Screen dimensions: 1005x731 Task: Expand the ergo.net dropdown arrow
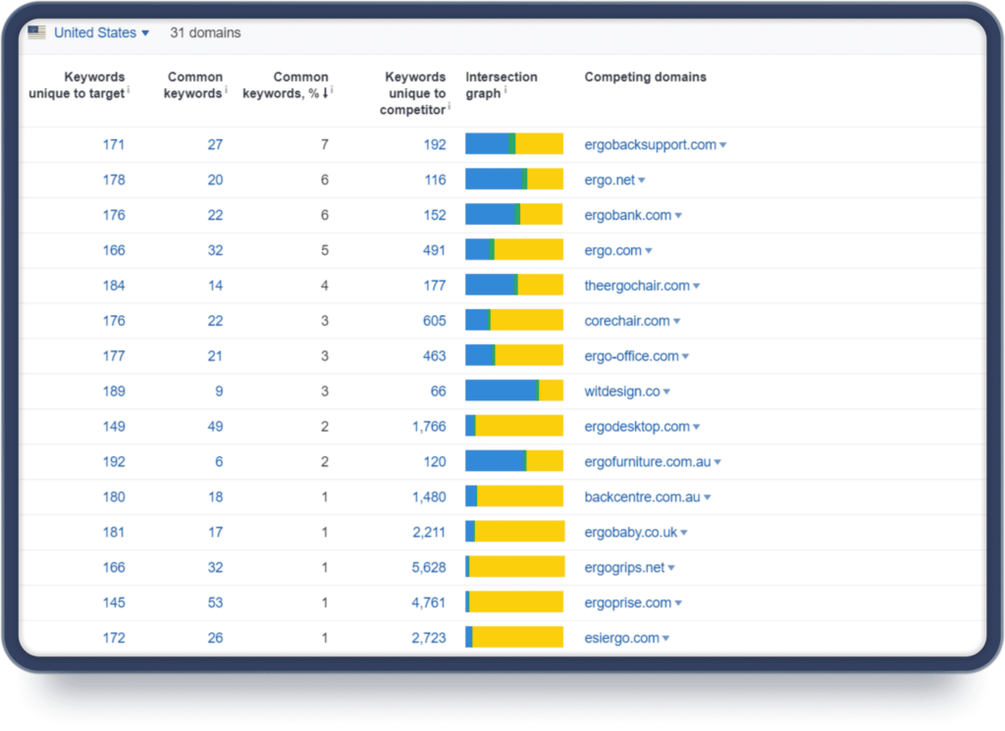click(642, 181)
